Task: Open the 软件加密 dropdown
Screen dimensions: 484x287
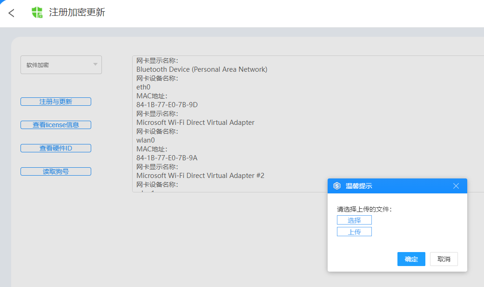Action: [60, 65]
